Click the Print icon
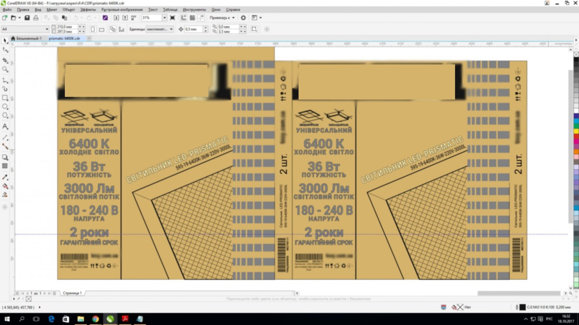This screenshot has height=325, width=579. point(36,18)
